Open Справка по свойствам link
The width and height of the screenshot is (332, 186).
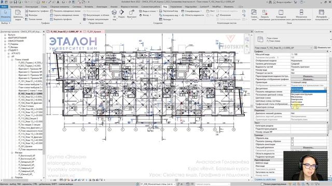(x=265, y=179)
